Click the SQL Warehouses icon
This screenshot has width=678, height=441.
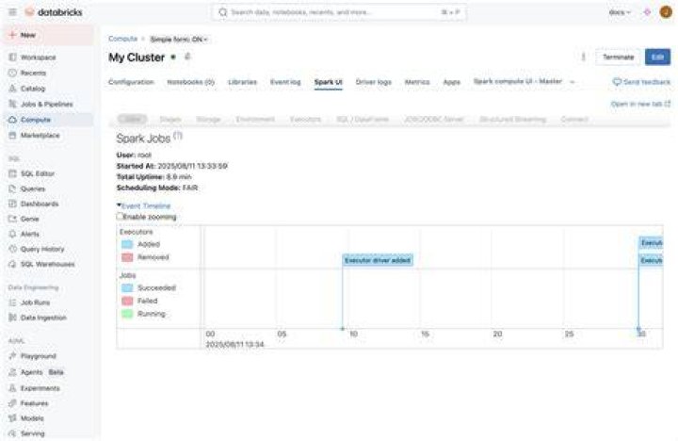click(x=12, y=264)
